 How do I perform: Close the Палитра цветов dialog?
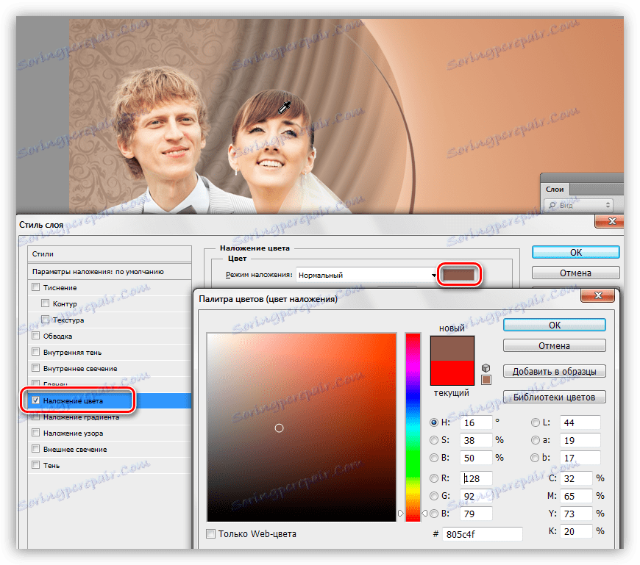597,295
